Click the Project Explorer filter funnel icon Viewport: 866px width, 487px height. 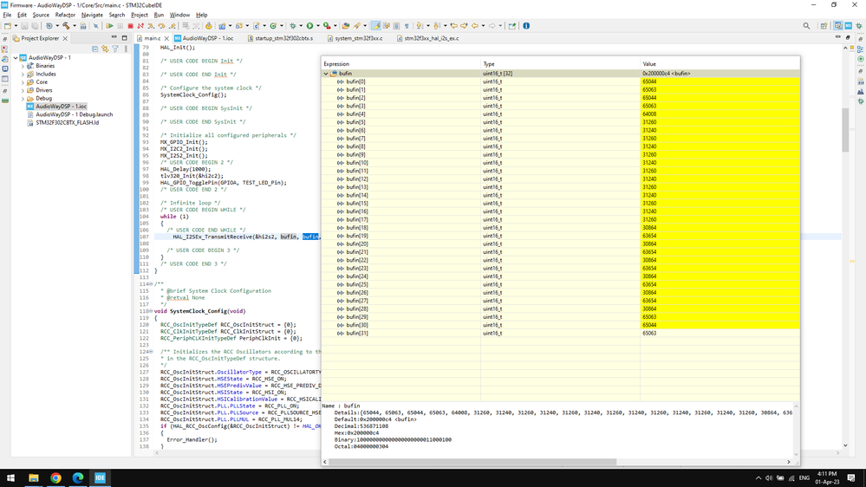(116, 49)
